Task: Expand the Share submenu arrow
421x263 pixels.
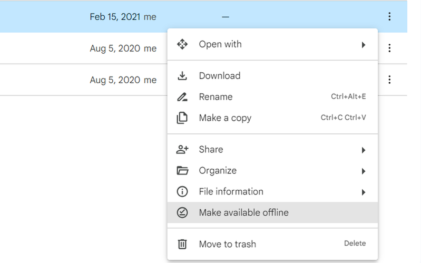Action: coord(363,150)
